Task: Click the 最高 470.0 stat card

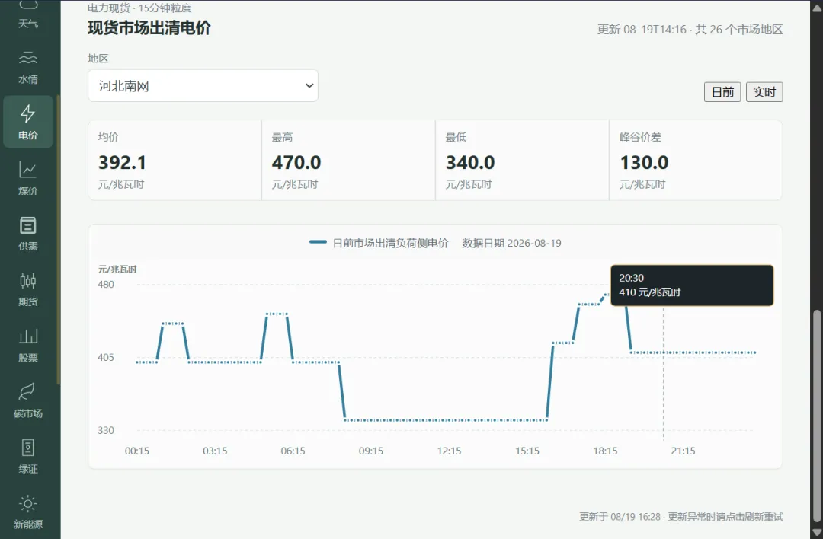Action: coord(348,161)
